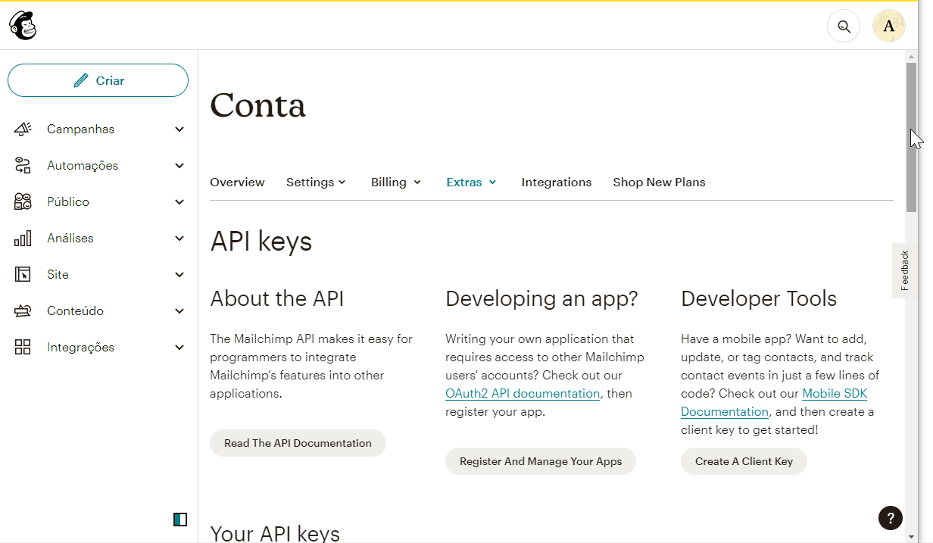Click the Mailchimp Freddie logo
Image resolution: width=933 pixels, height=543 pixels.
pos(23,27)
